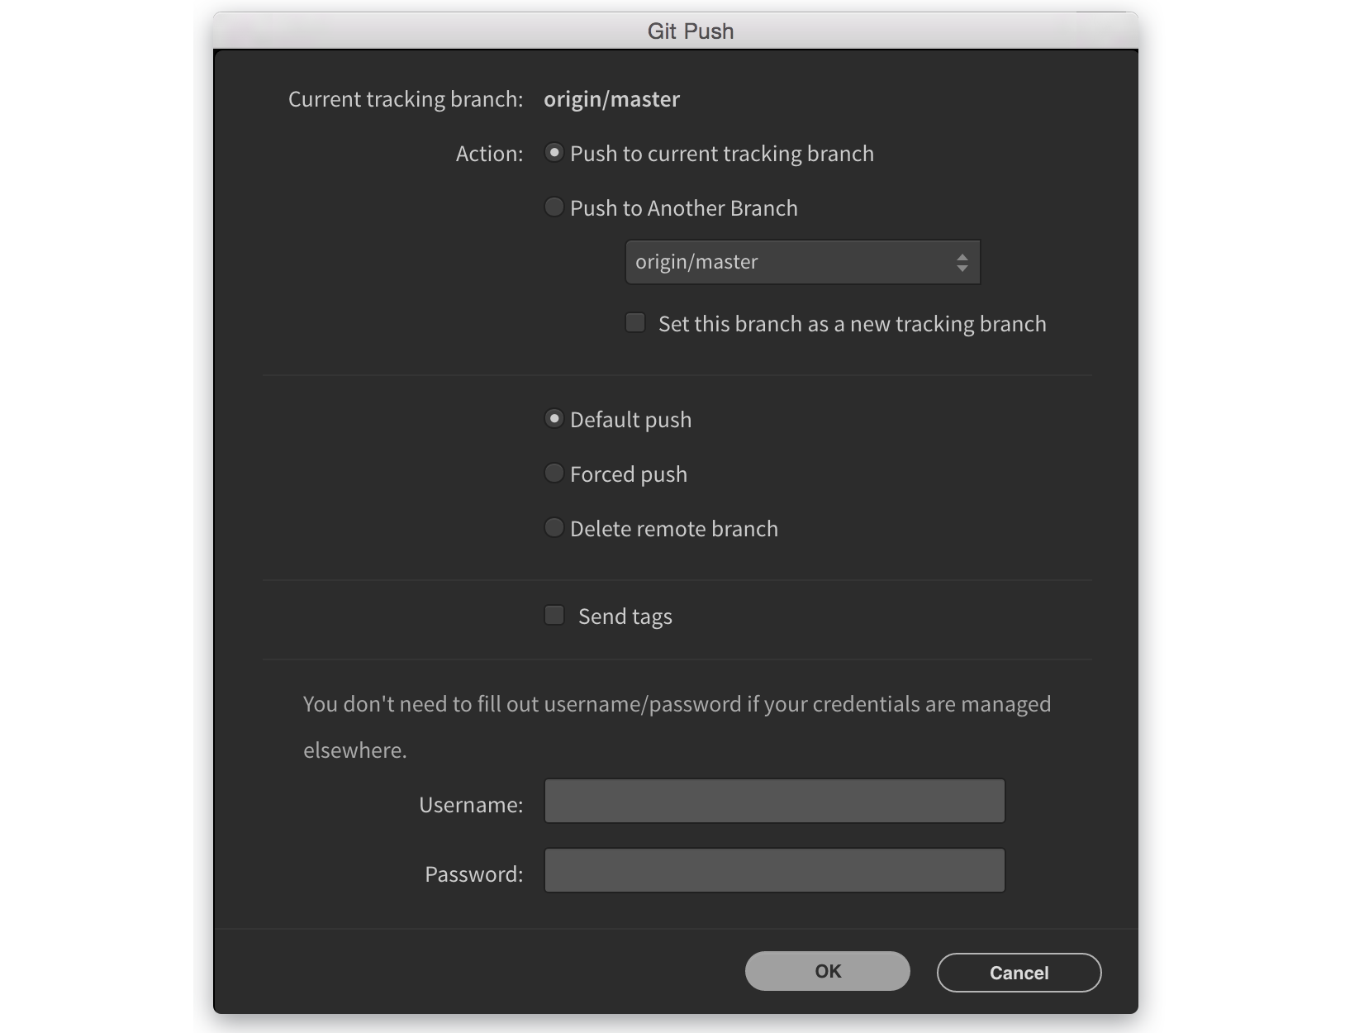1359x1033 pixels.
Task: Confirm the push with OK
Action: (x=827, y=971)
